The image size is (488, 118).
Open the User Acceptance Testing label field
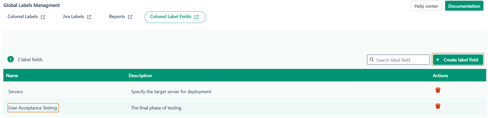tap(33, 108)
